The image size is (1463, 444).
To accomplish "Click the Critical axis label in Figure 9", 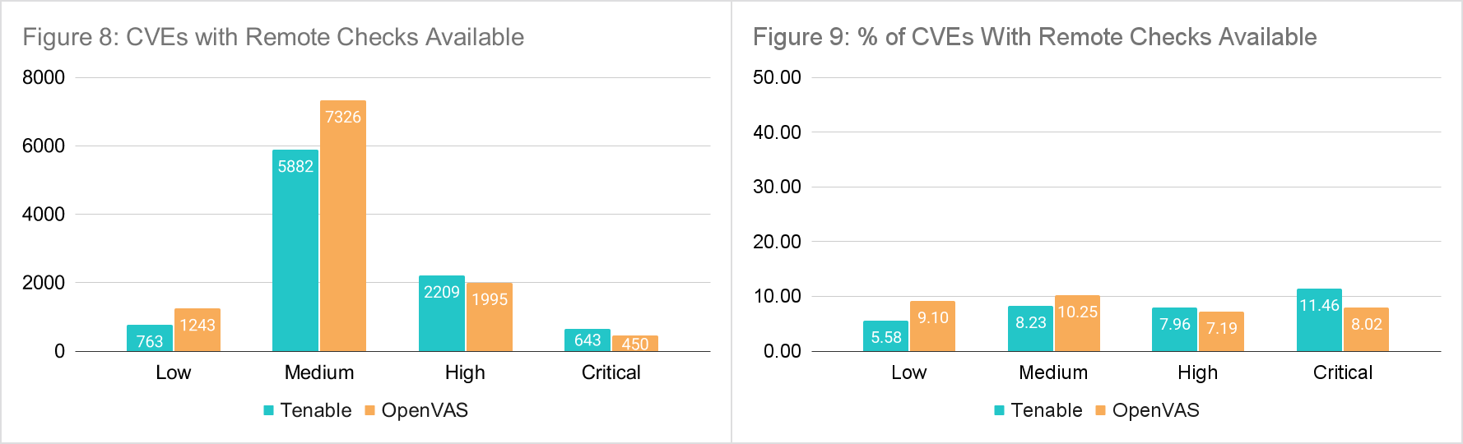I will 1343,372.
